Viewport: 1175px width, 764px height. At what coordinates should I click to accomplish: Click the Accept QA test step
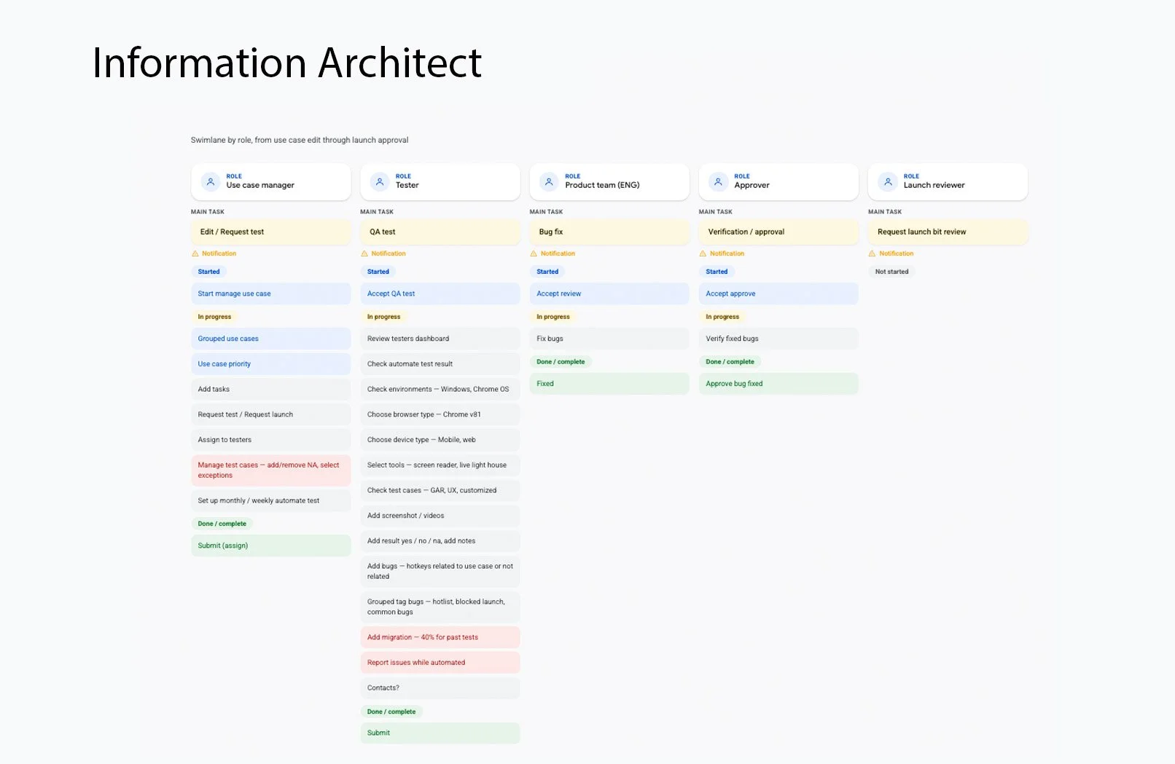(x=440, y=294)
